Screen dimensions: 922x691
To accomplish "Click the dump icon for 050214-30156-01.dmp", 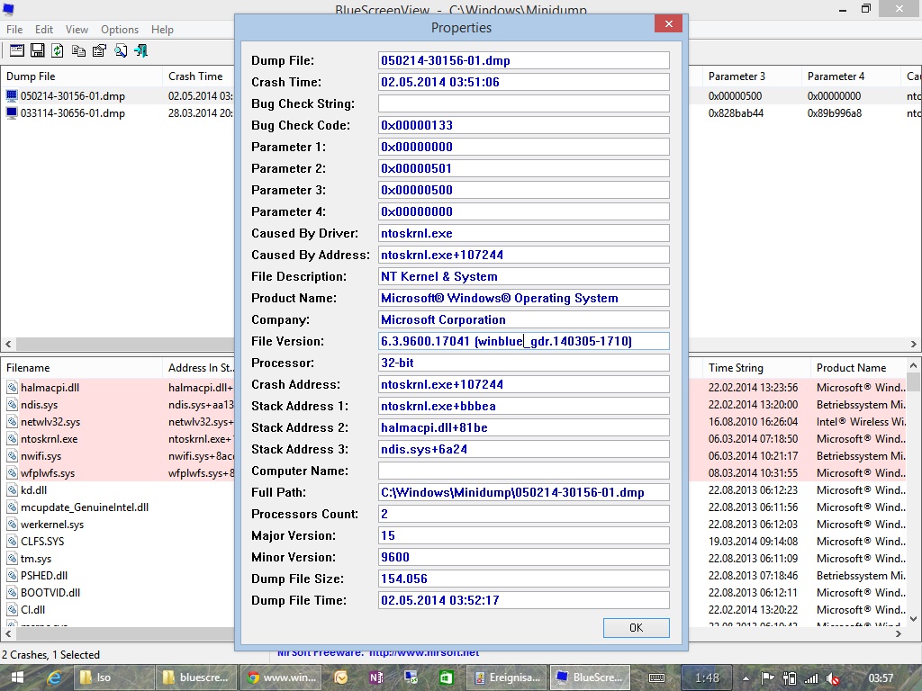I will (x=12, y=95).
